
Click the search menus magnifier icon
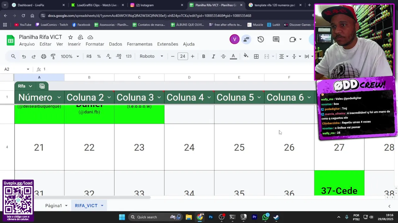click(13, 56)
